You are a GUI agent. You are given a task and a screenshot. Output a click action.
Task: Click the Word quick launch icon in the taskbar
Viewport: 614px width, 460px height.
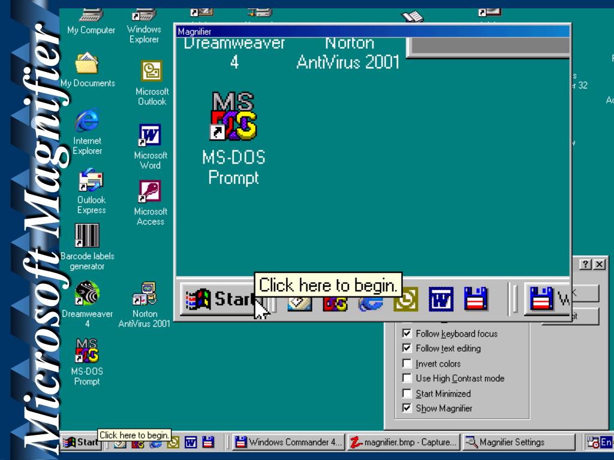pyautogui.click(x=191, y=443)
